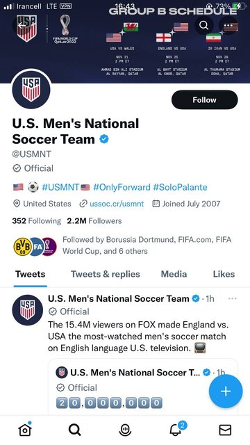This screenshot has width=250, height=445.
Task: Switch to the Likes tab
Action: 224,274
